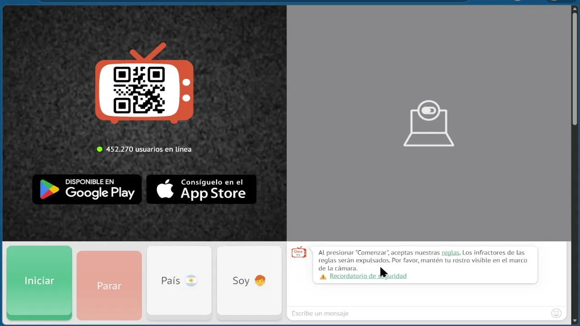Viewport: 580px width, 326px height.
Task: Open the Google Play download badge
Action: pos(87,189)
